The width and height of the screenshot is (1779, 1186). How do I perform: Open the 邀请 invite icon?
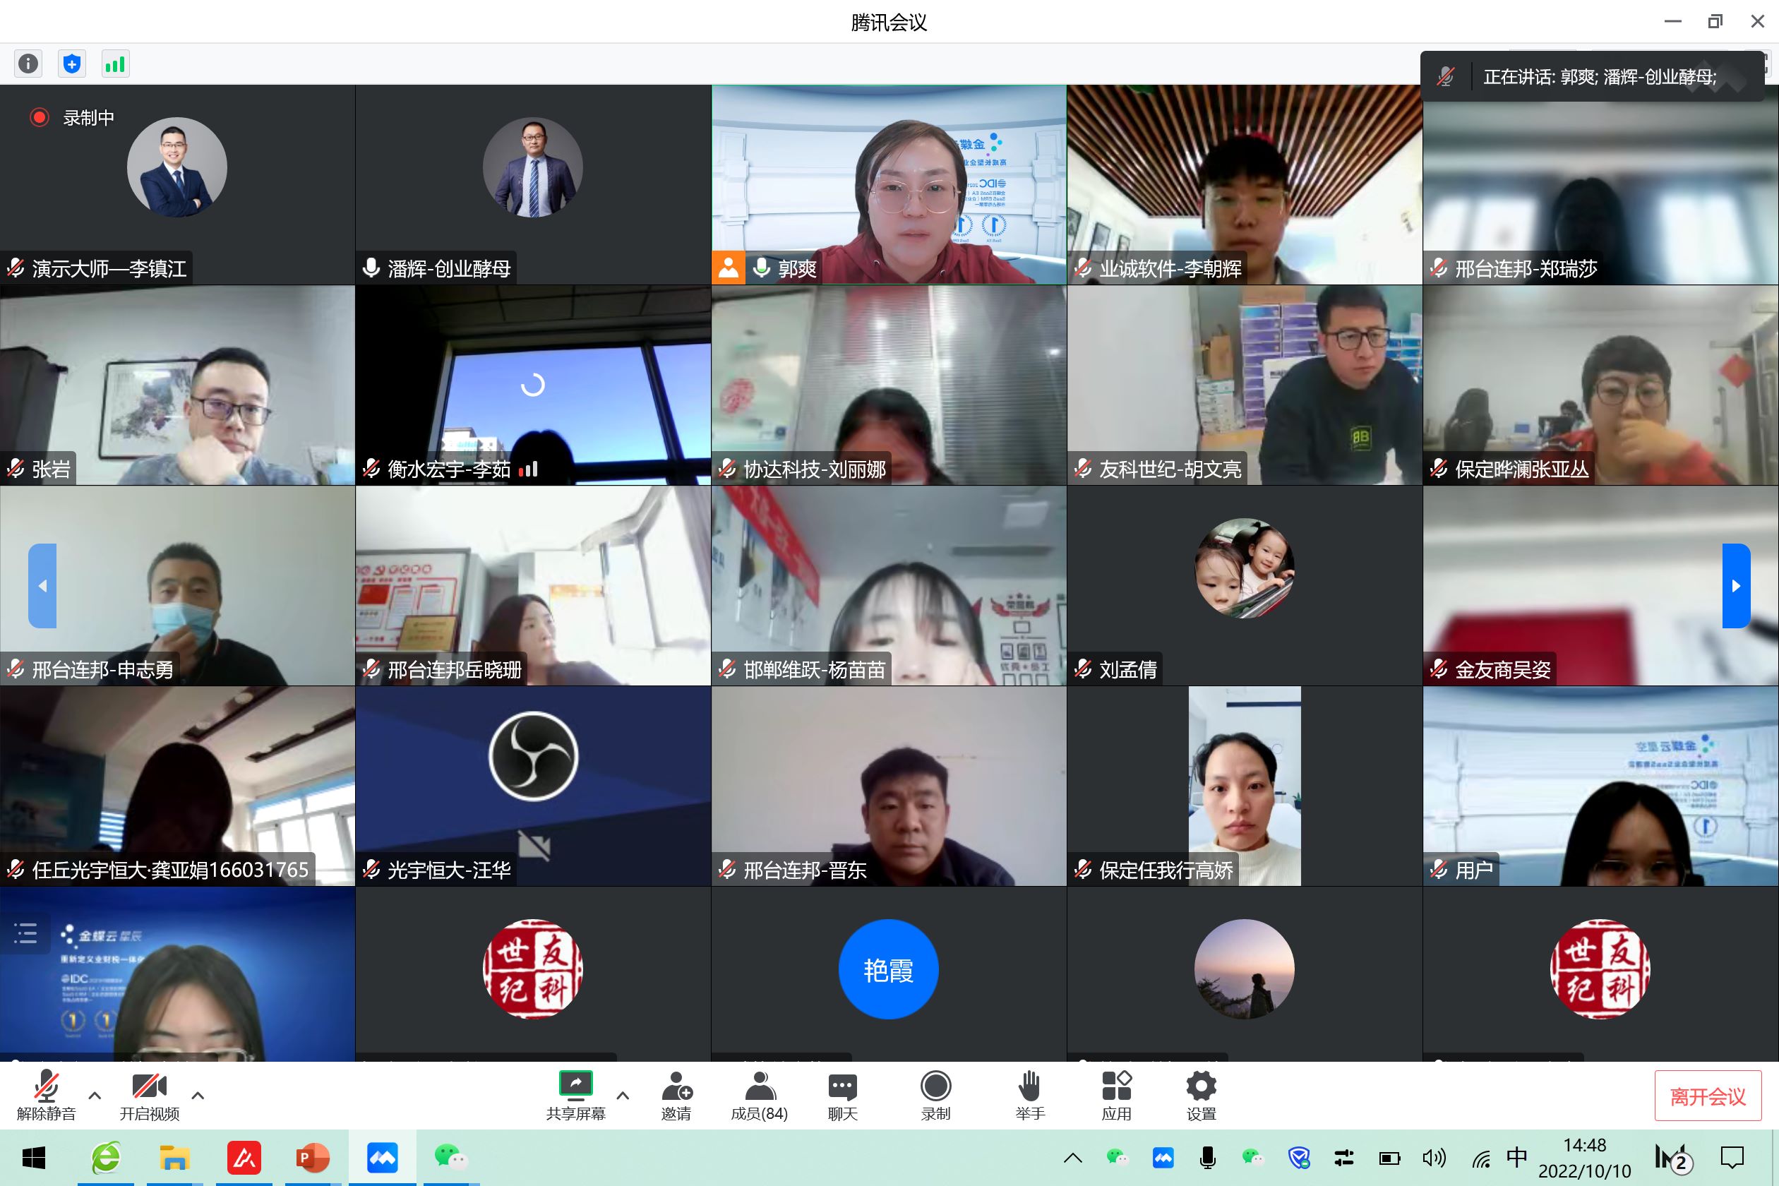tap(676, 1095)
